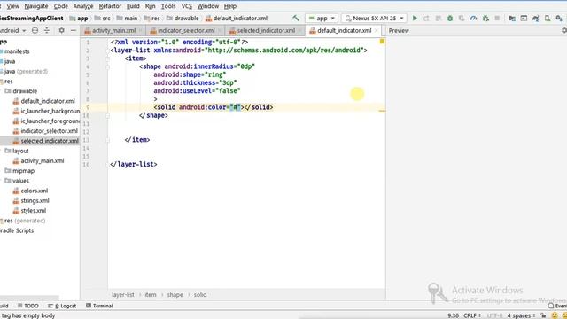Image resolution: width=567 pixels, height=319 pixels.
Task: Click the read-only lock icon in the status bar
Action: pos(543,315)
